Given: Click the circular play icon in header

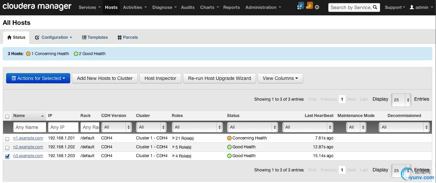Looking at the screenshot, I should (x=317, y=7).
